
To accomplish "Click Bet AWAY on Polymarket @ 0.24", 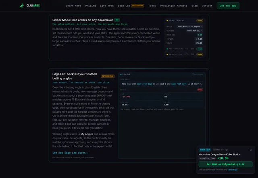I will point(225,164).
